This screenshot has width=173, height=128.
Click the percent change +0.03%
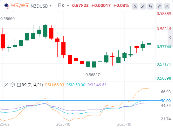tap(121, 5)
